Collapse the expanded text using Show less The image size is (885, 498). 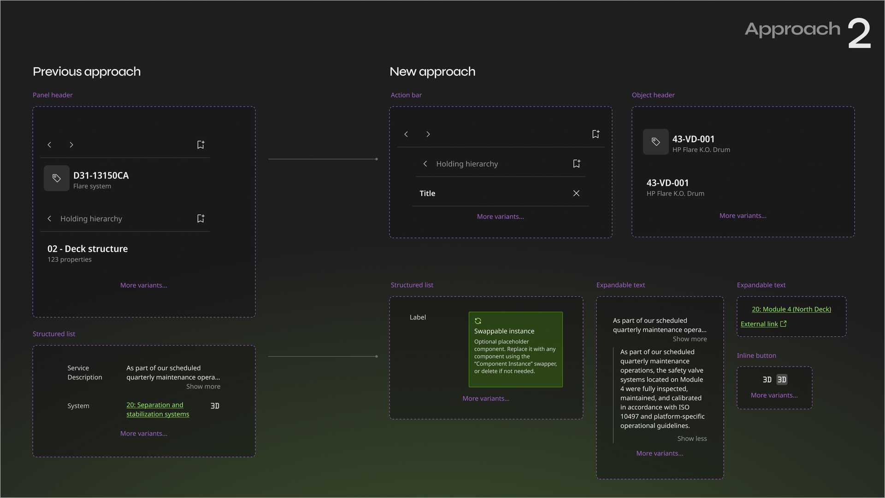(x=692, y=439)
